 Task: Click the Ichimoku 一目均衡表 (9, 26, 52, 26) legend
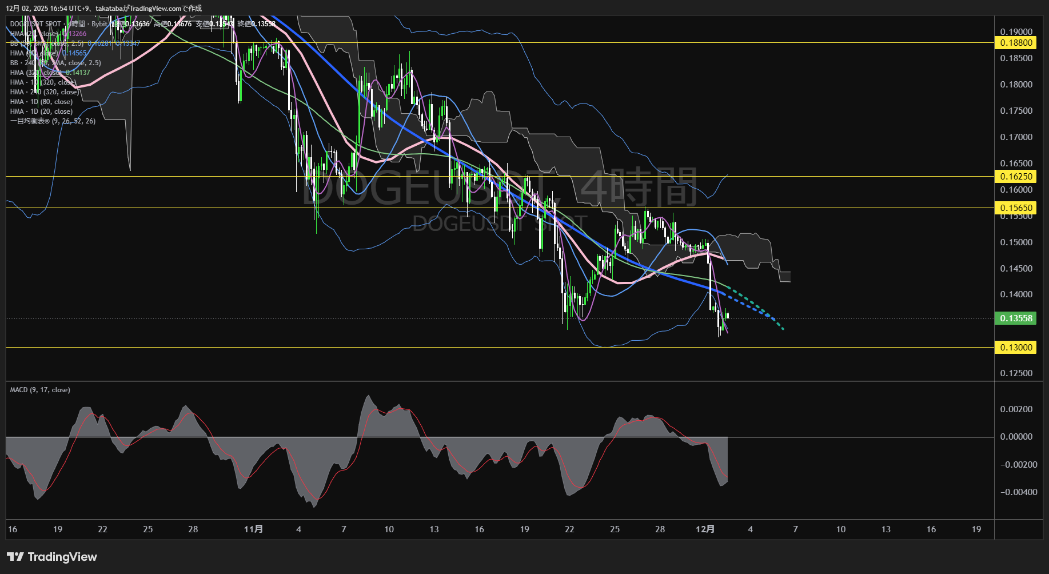click(53, 121)
